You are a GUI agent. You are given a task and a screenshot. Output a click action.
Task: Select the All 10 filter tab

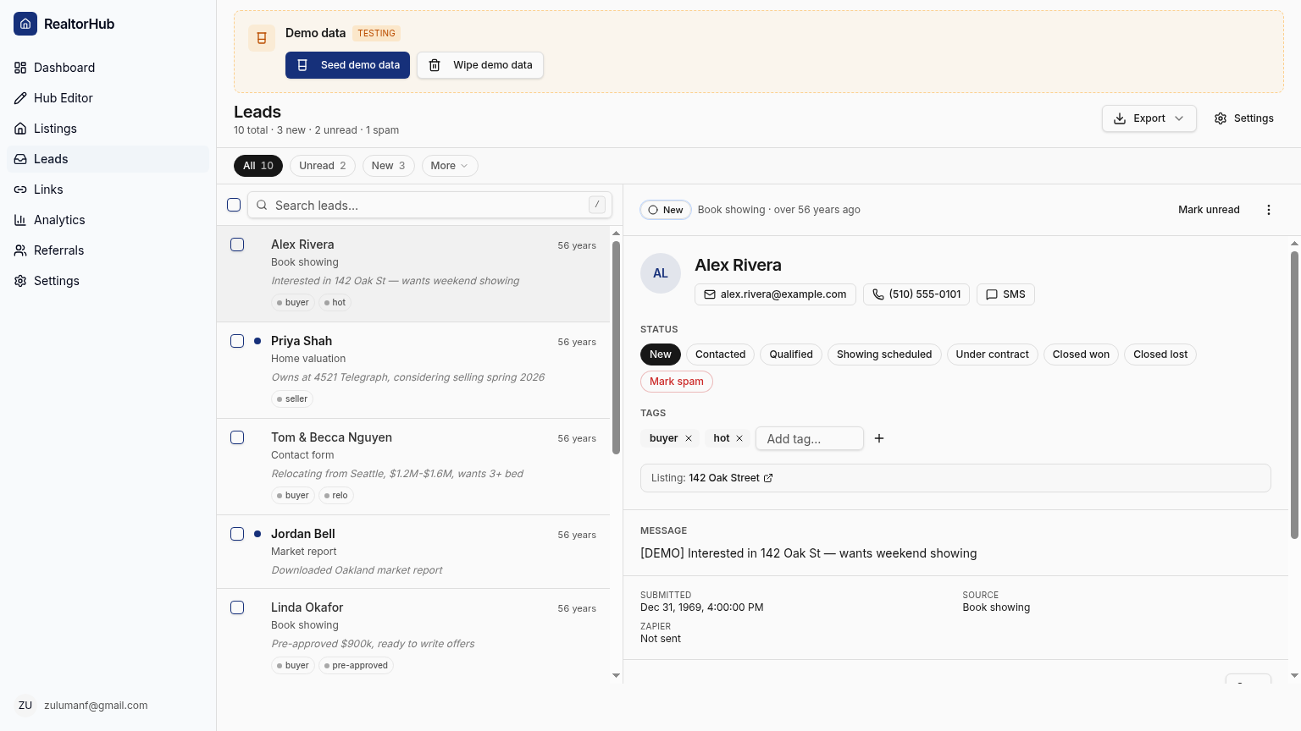258,166
